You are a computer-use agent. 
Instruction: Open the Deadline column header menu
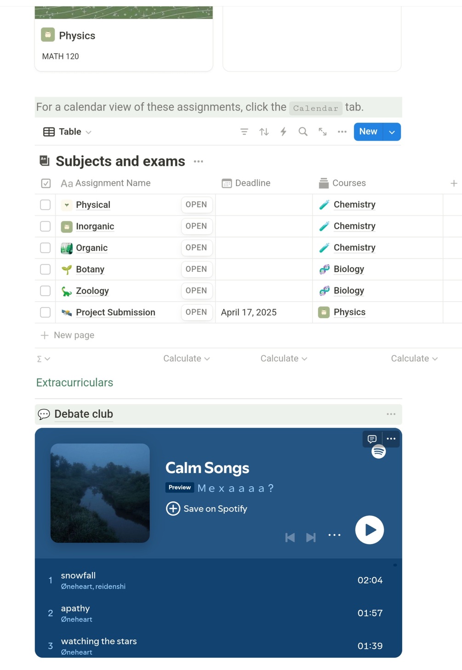252,183
